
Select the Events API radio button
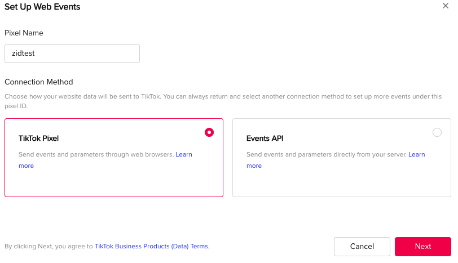pos(437,132)
